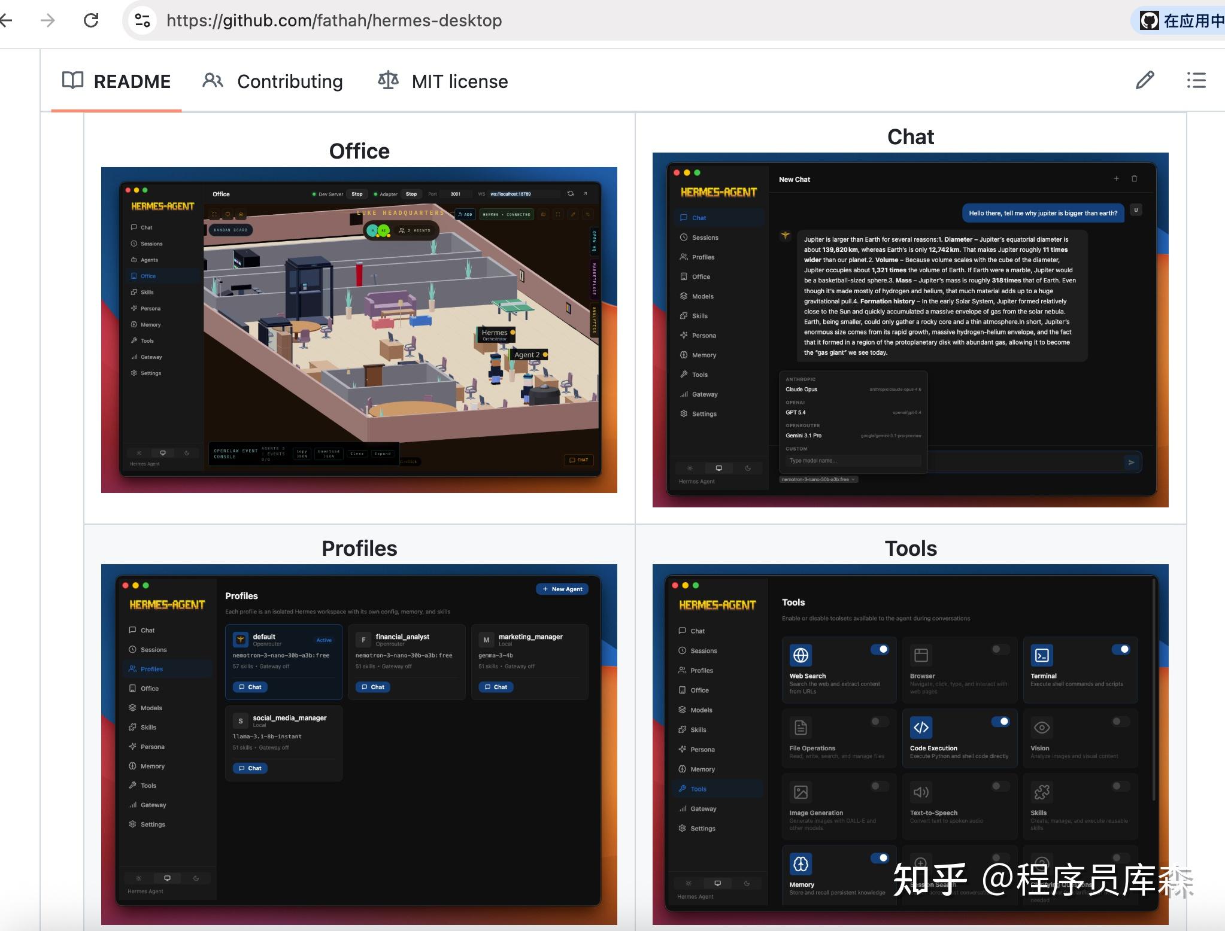Viewport: 1225px width, 931px height.
Task: Click the New Agent button
Action: 562,589
